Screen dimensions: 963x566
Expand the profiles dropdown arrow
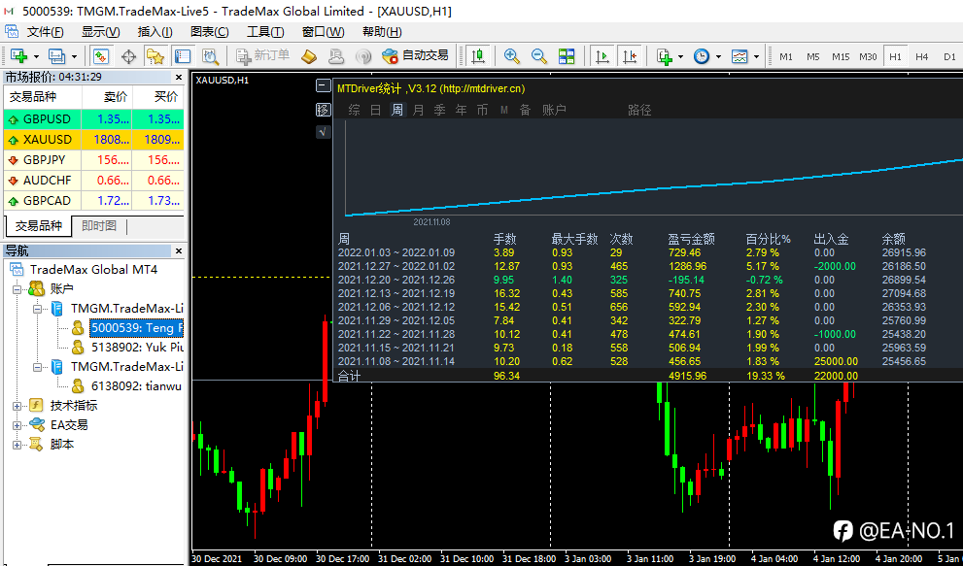point(74,57)
